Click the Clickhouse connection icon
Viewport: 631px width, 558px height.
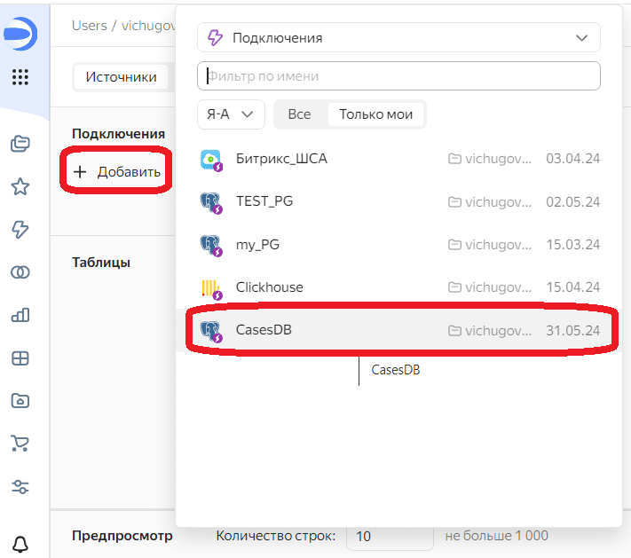click(x=211, y=289)
